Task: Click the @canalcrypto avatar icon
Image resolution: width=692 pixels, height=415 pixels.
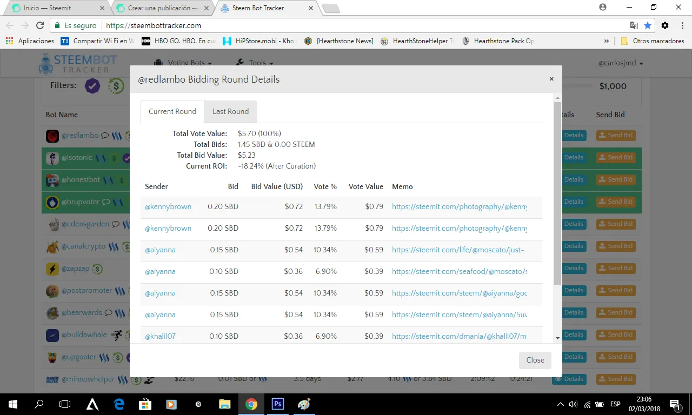Action: [x=52, y=246]
